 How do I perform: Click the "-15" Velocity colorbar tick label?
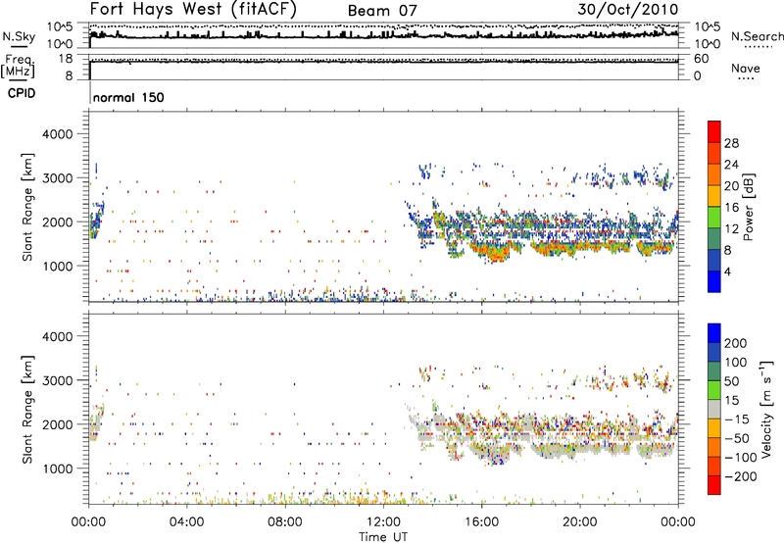[x=737, y=419]
